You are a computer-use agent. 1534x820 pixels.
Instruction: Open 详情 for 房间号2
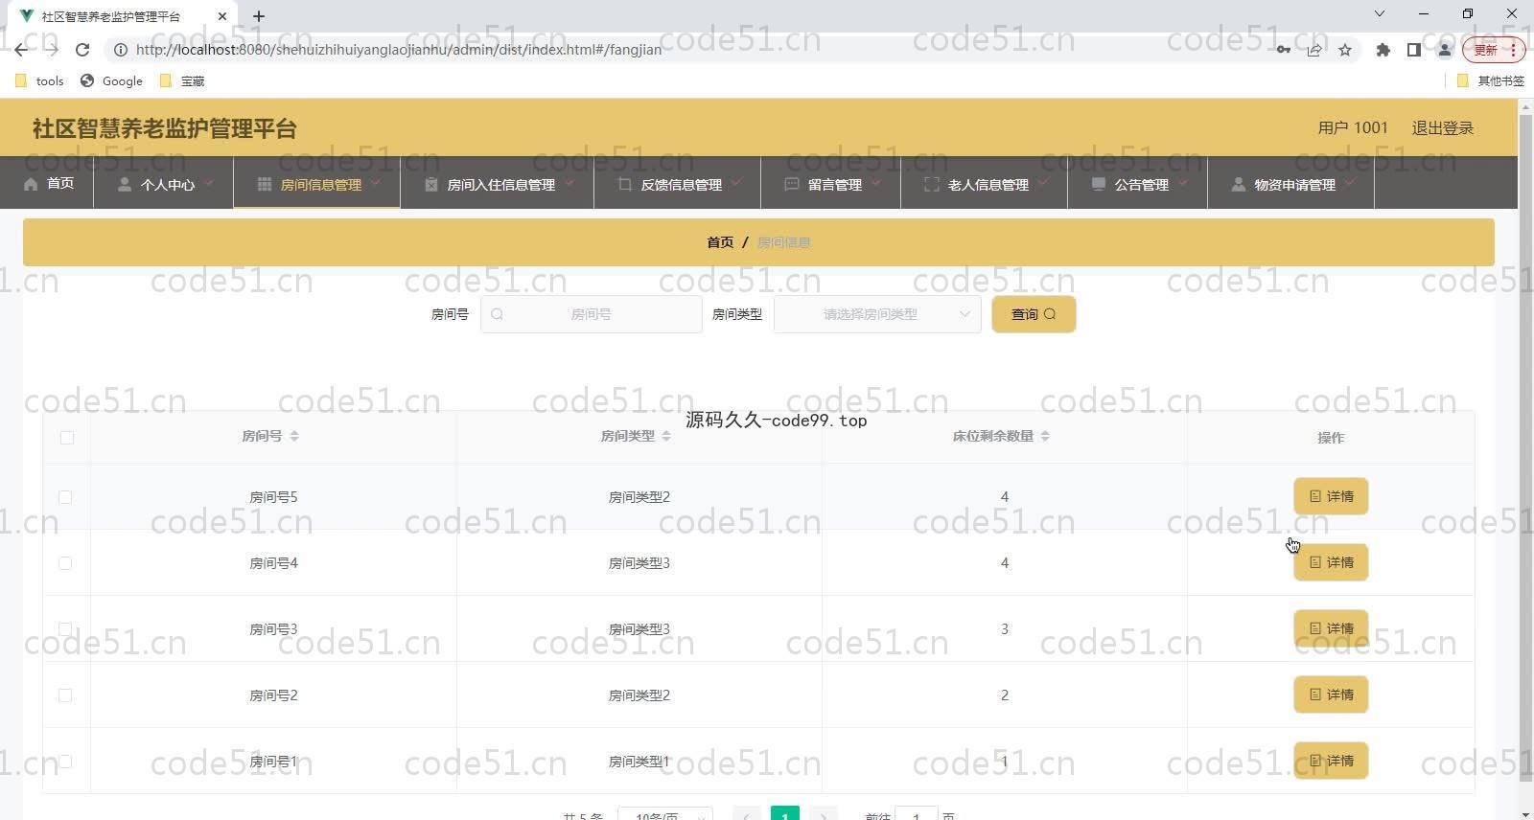(x=1331, y=695)
